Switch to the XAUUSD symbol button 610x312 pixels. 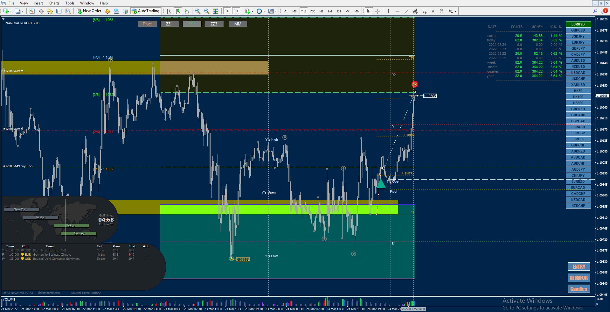pyautogui.click(x=578, y=85)
